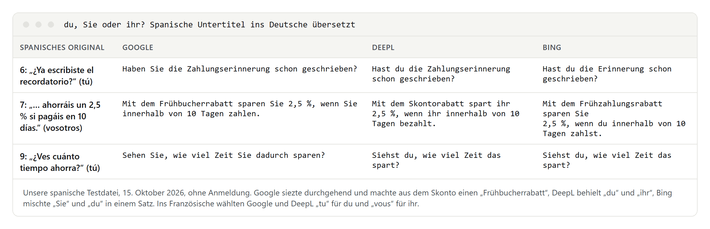This screenshot has height=229, width=710.
Task: Click DeepL's 'Hast du die Zahlungserinnerung schon geschrieben?'
Action: click(x=441, y=74)
